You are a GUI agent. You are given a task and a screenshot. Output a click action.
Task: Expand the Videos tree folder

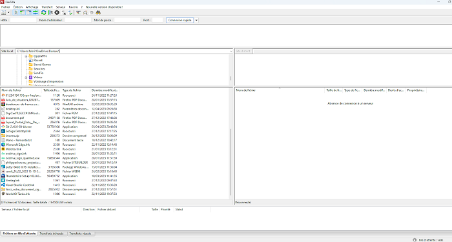26,77
